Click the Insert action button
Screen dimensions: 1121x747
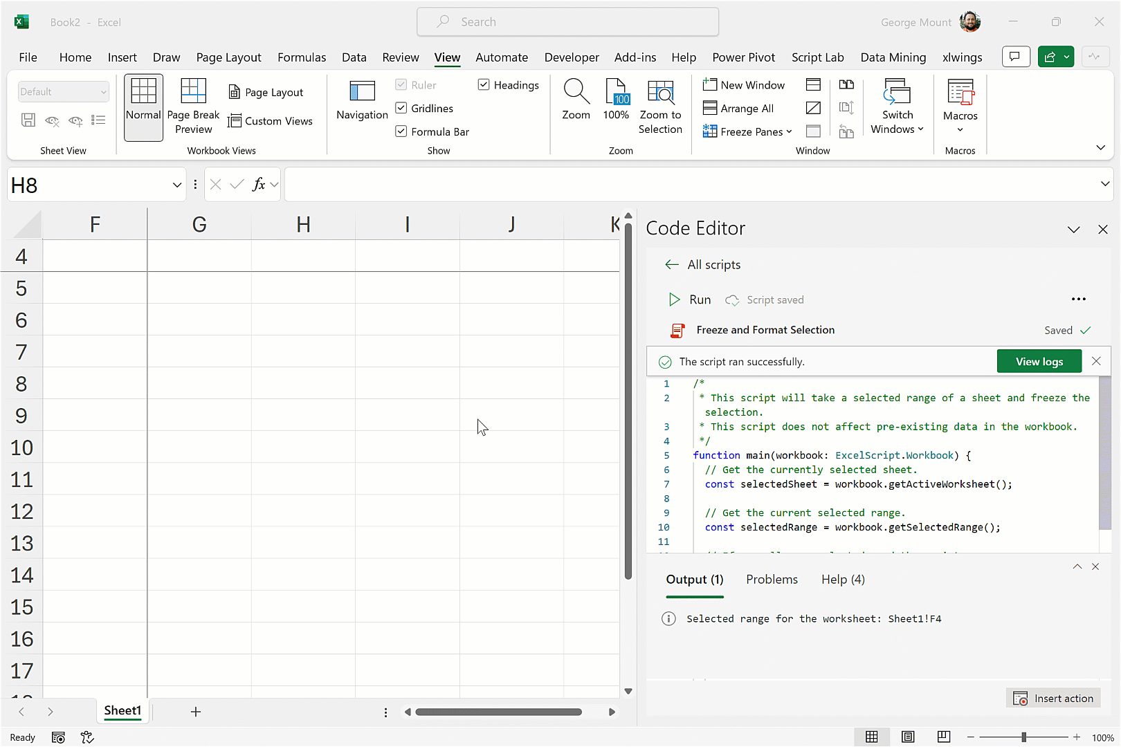tap(1053, 699)
